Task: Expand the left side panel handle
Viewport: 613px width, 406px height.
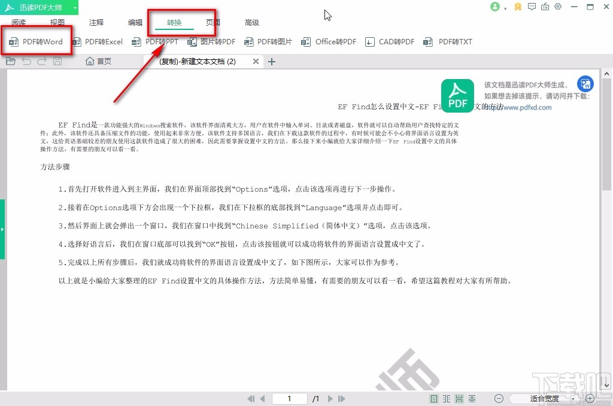Action: tap(2, 229)
